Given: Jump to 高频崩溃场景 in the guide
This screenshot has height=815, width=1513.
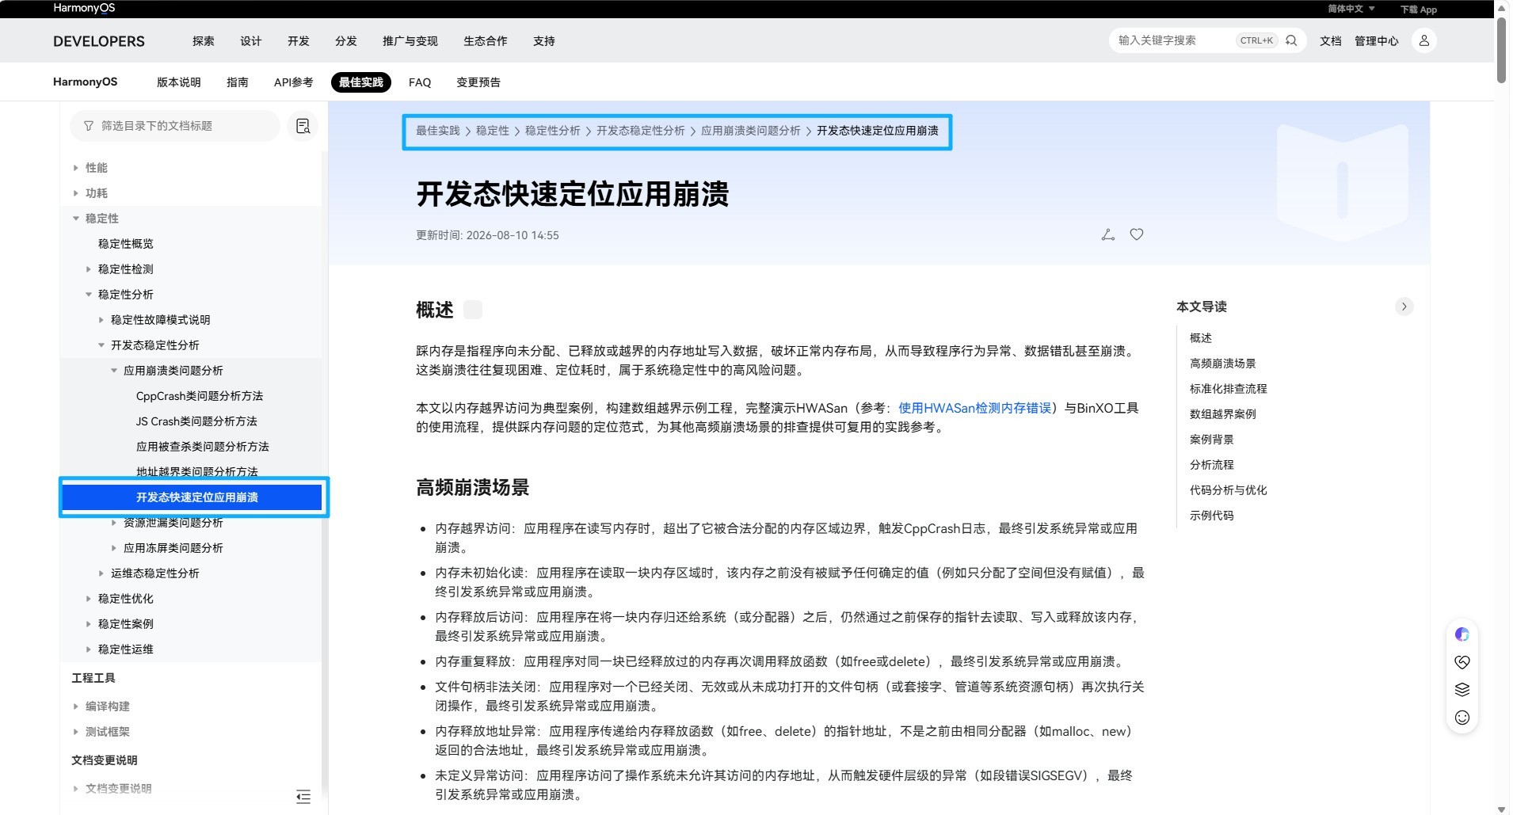Looking at the screenshot, I should (x=1223, y=364).
